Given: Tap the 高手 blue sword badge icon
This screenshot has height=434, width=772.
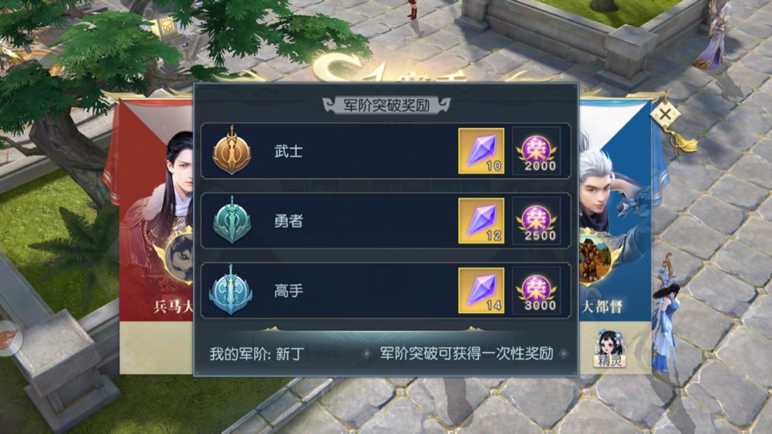Looking at the screenshot, I should (x=230, y=289).
